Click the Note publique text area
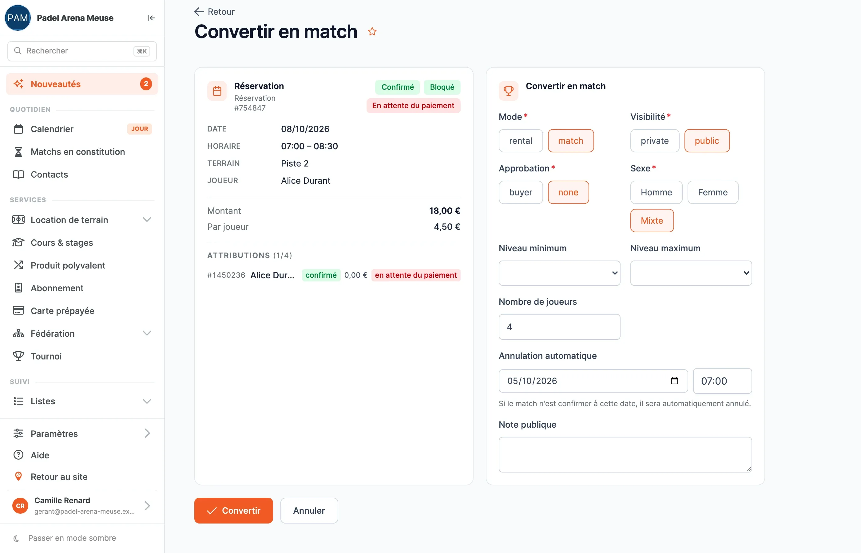 coord(625,454)
